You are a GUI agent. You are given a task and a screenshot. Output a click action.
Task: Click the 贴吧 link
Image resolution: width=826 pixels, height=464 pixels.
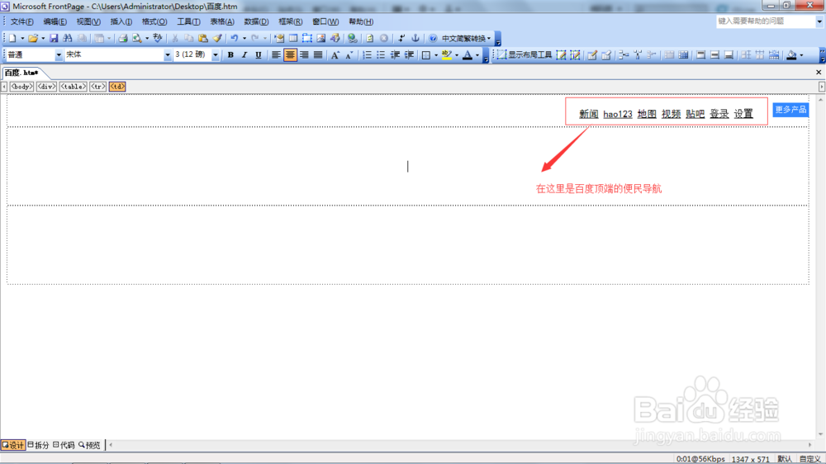pyautogui.click(x=695, y=114)
